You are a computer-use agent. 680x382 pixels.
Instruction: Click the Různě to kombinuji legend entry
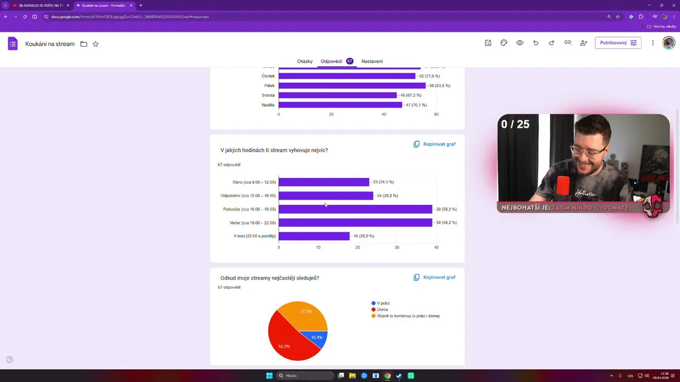tap(405, 316)
